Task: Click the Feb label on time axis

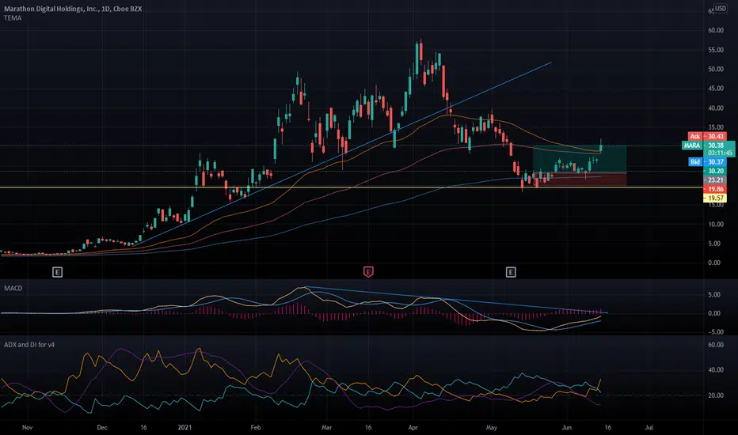Action: tap(256, 427)
